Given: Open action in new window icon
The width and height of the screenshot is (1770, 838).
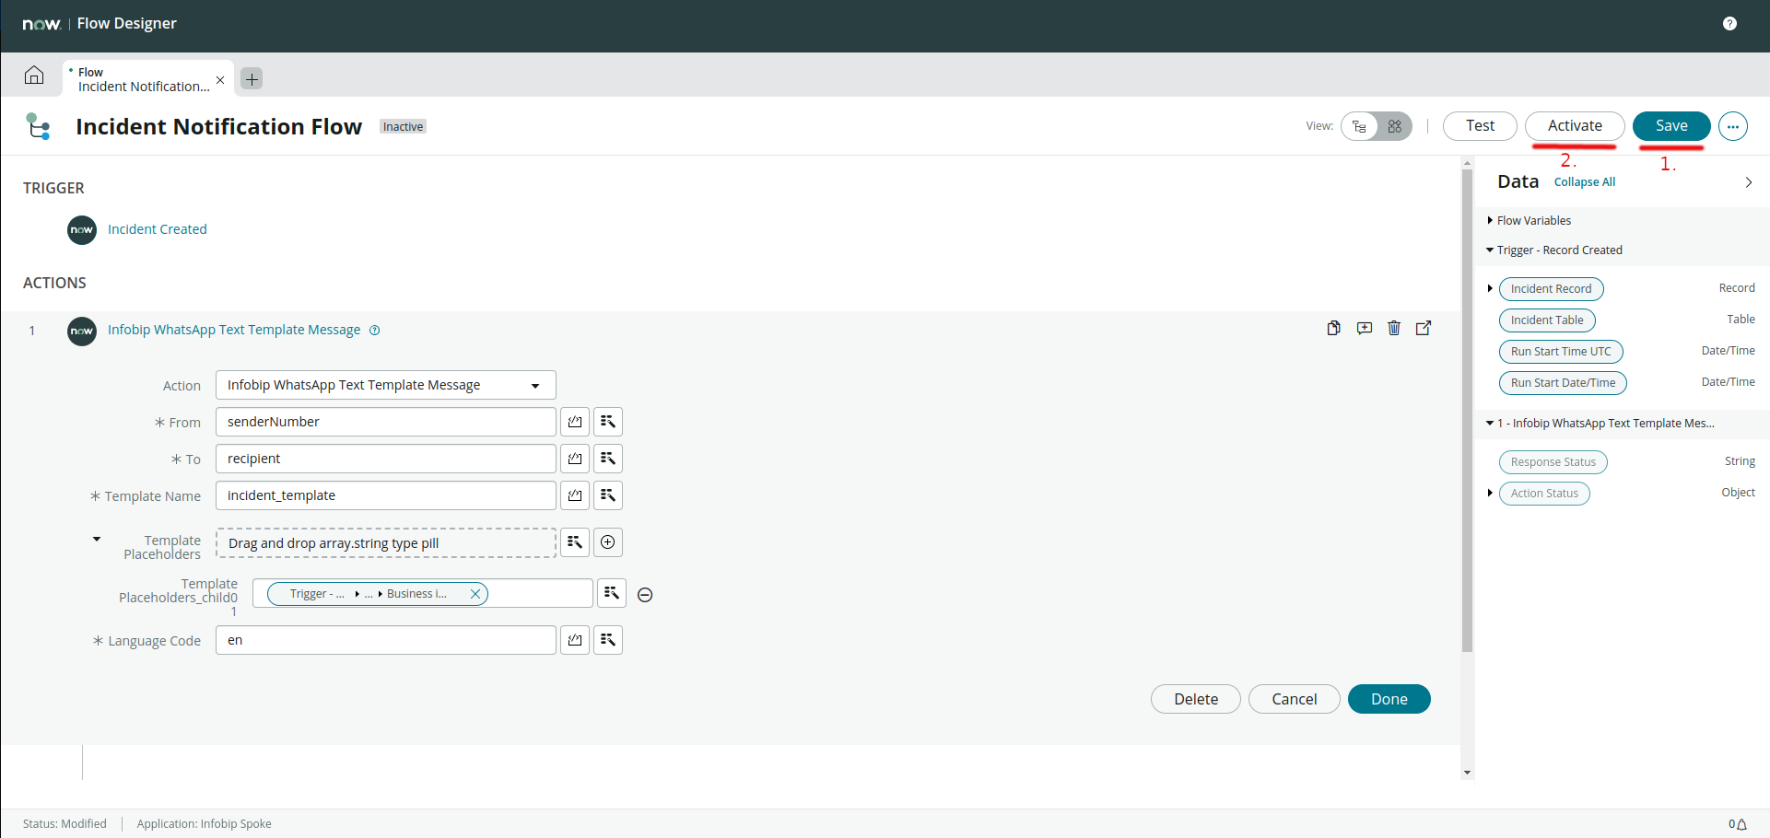Looking at the screenshot, I should click(1424, 328).
